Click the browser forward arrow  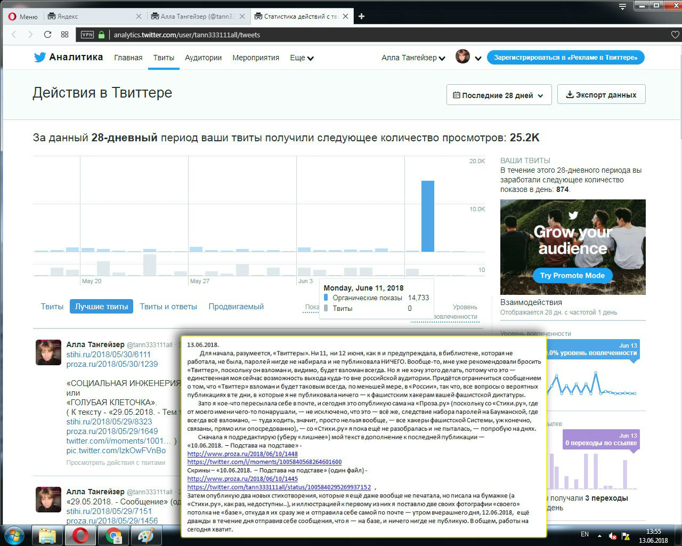30,35
